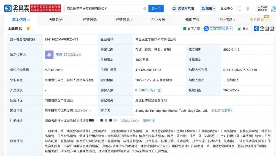The width and height of the screenshot is (276, 156).
Task: Expand the 应用 dropdown menu
Action: (208, 8)
